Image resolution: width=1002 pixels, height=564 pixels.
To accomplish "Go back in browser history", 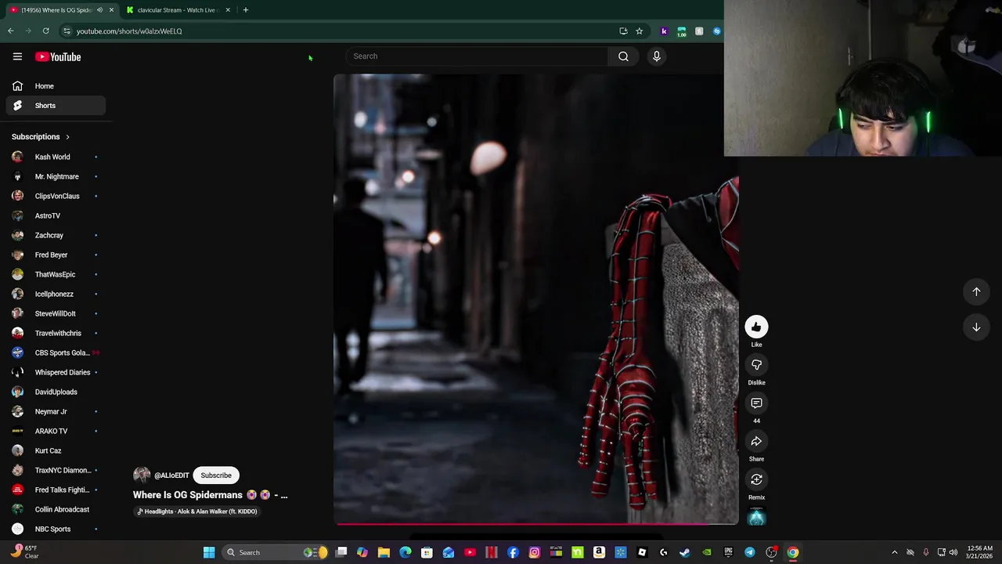I will click(x=11, y=31).
